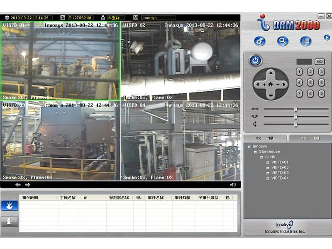Screen dimensions: 332x249
Task: Click the next page right arrow
Action: [27, 185]
